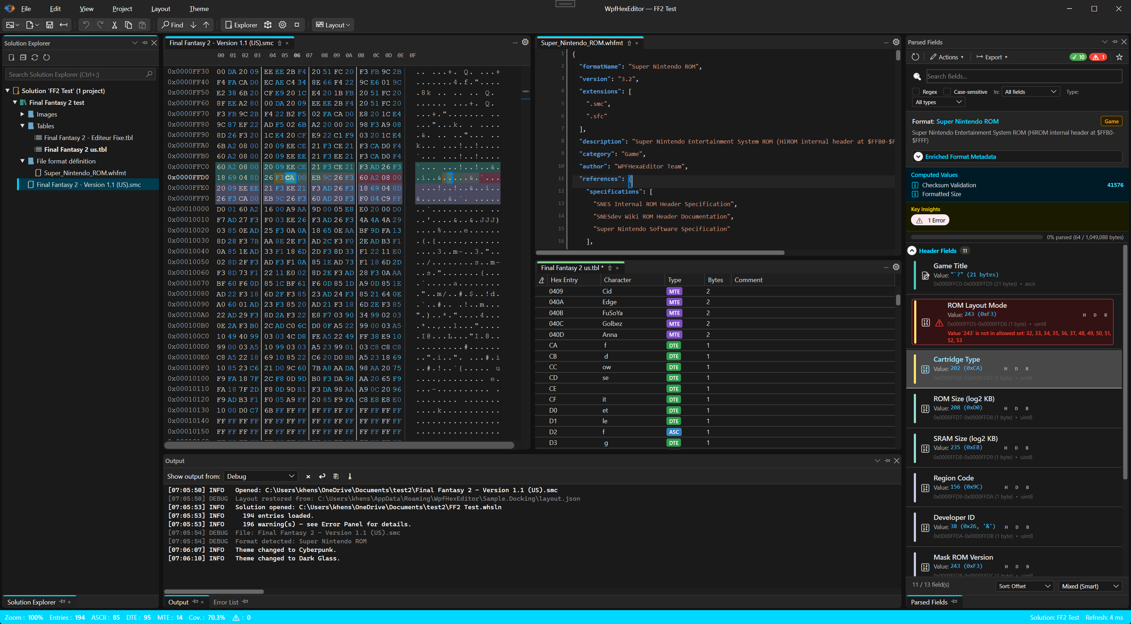The height and width of the screenshot is (624, 1131).
Task: Open the Actions menu button
Action: (947, 57)
